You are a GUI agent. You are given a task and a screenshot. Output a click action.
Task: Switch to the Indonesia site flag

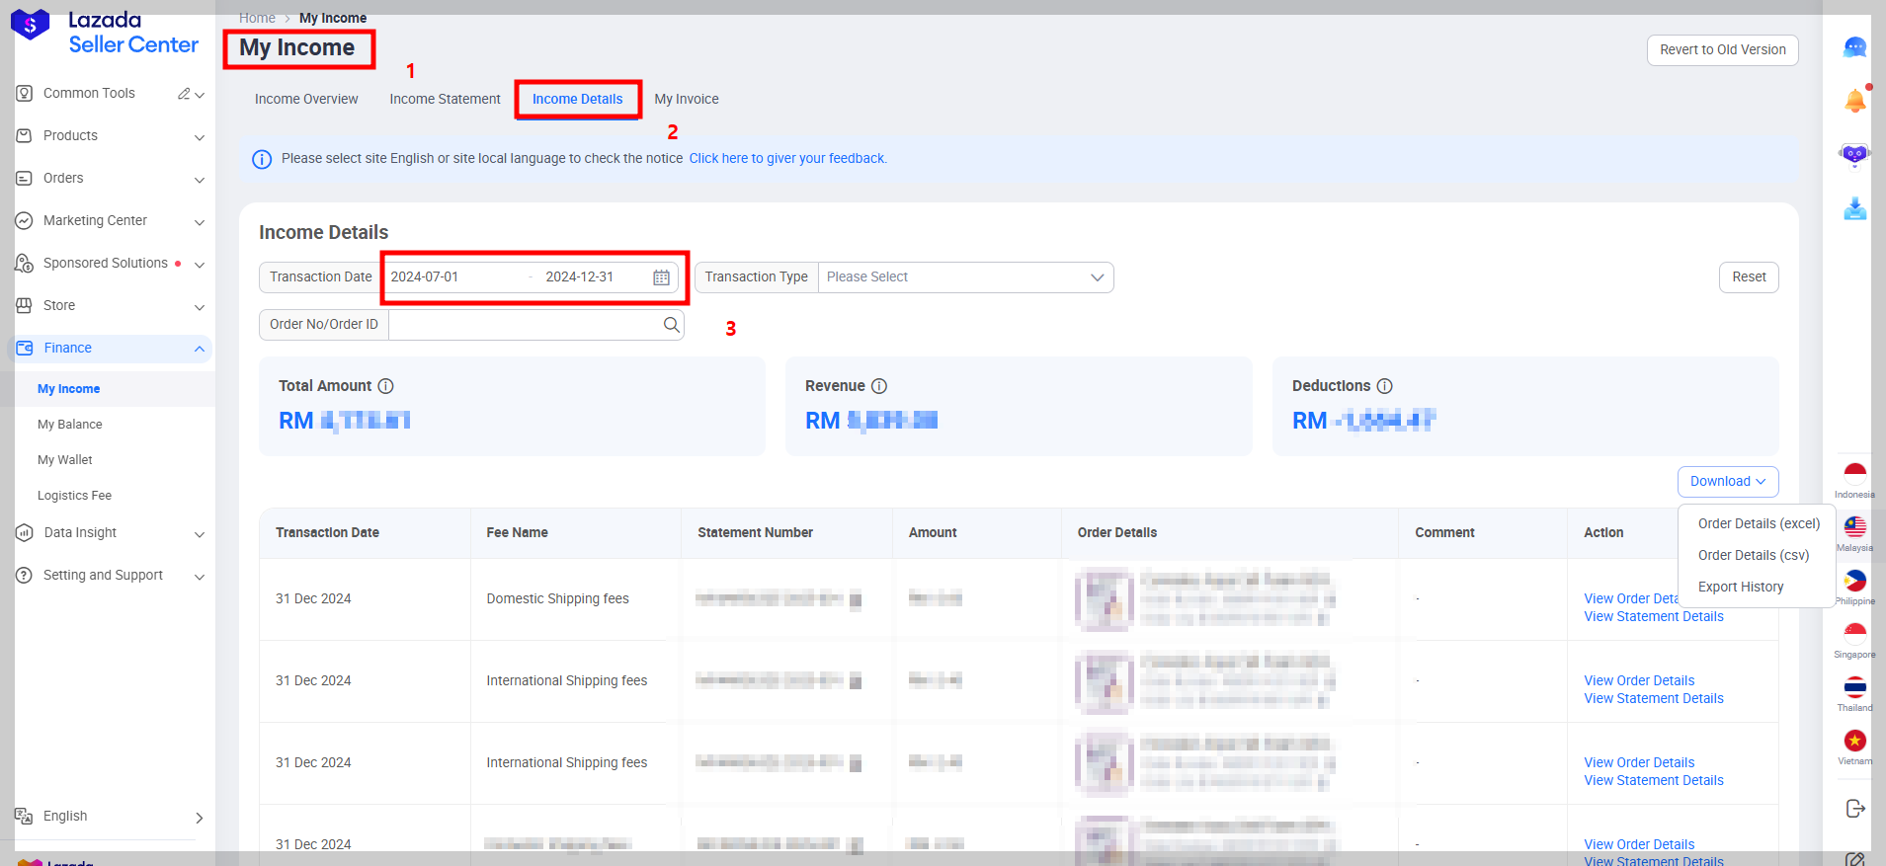point(1854,473)
